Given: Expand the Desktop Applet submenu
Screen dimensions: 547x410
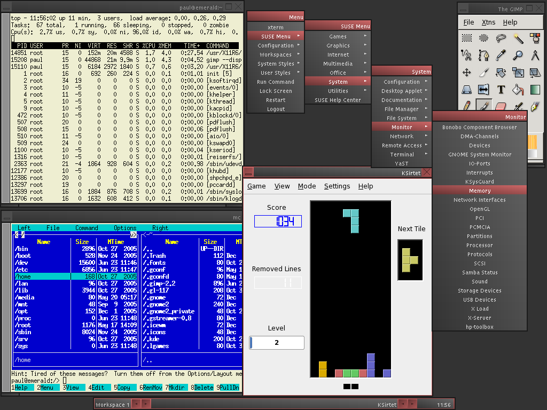Looking at the screenshot, I should coord(402,91).
